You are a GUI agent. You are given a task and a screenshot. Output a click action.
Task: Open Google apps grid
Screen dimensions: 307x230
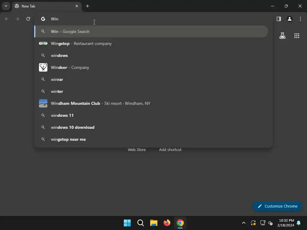point(297,36)
